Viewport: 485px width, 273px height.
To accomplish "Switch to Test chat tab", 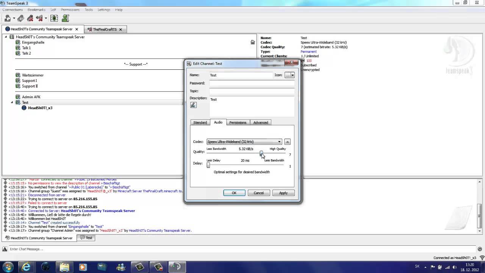I will pyautogui.click(x=86, y=238).
